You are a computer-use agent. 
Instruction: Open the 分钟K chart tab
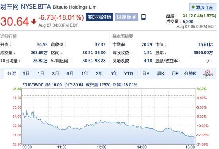pos(190,73)
